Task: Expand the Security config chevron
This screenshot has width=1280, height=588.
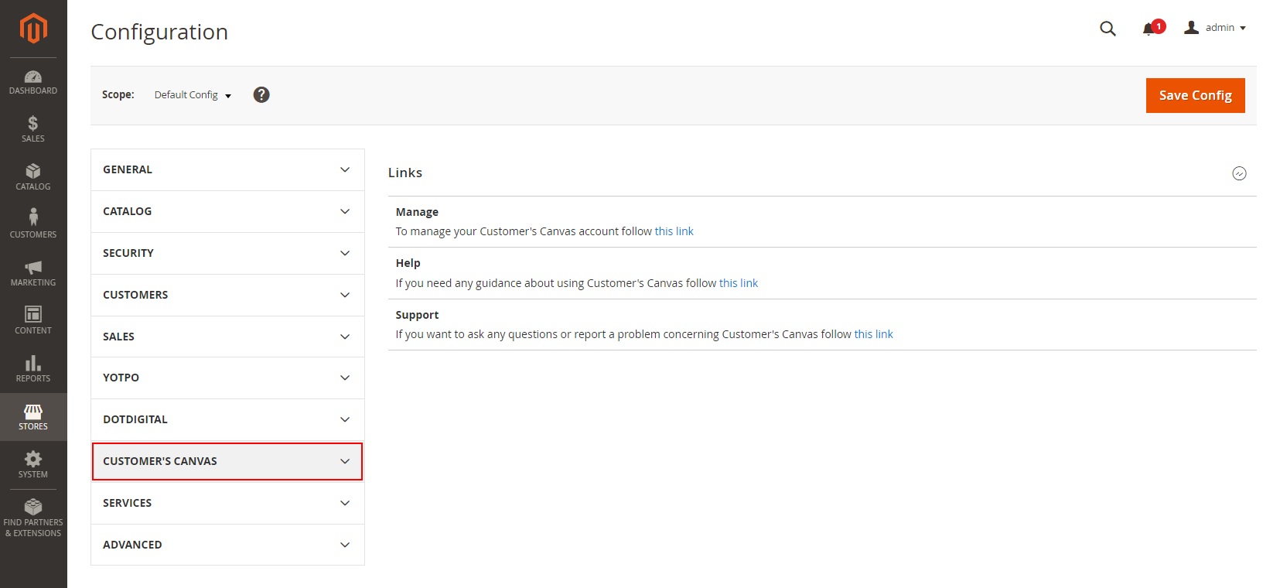Action: (345, 253)
